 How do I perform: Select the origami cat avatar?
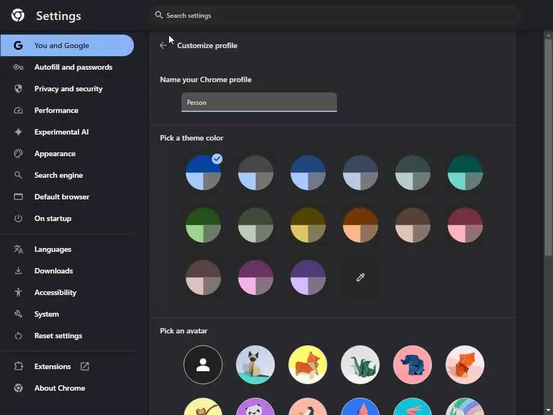tap(255, 365)
